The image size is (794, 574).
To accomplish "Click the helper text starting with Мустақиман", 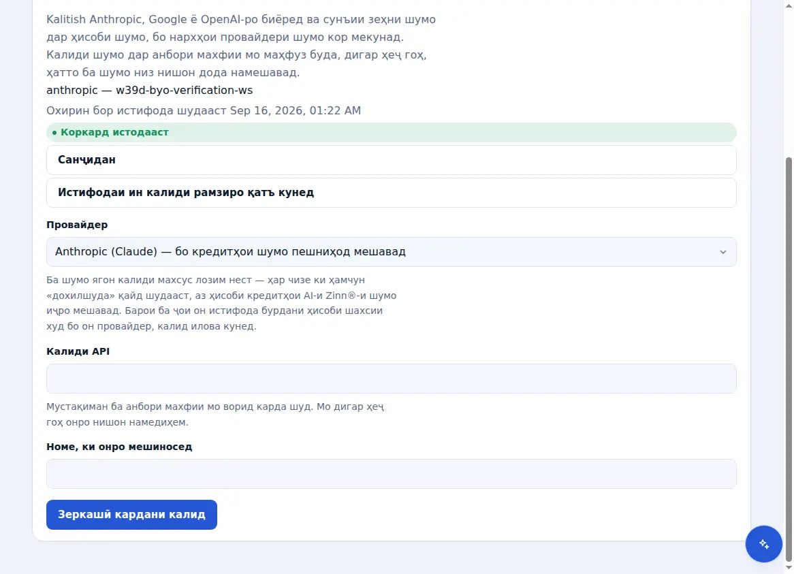I will click(x=215, y=414).
